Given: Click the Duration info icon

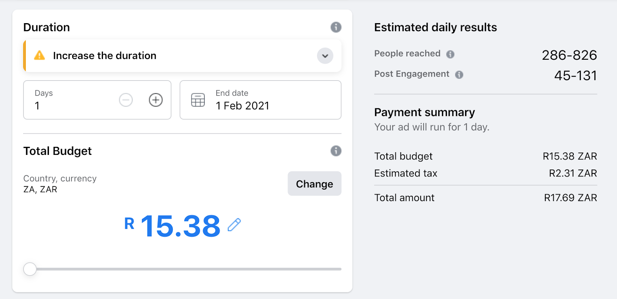Looking at the screenshot, I should coord(336,27).
